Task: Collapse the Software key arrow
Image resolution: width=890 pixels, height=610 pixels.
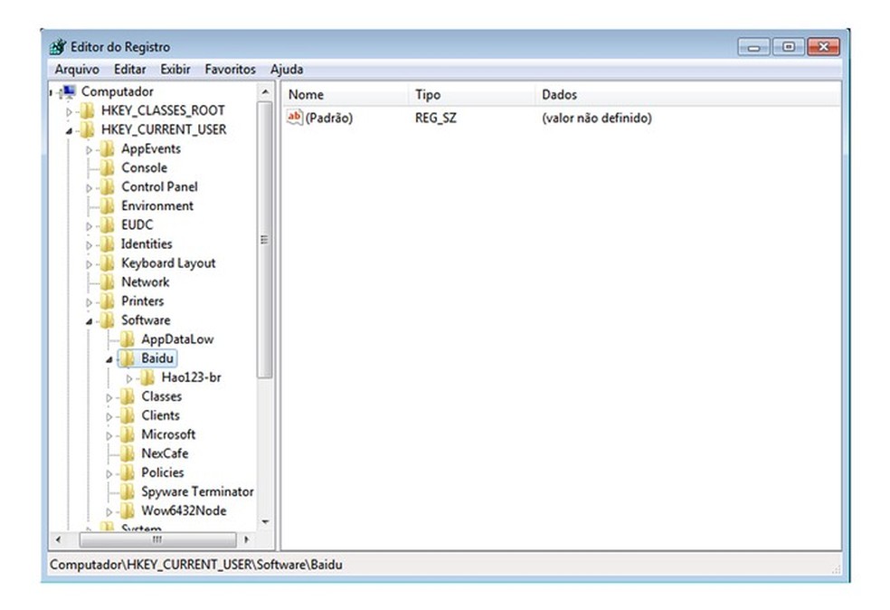Action: click(90, 321)
